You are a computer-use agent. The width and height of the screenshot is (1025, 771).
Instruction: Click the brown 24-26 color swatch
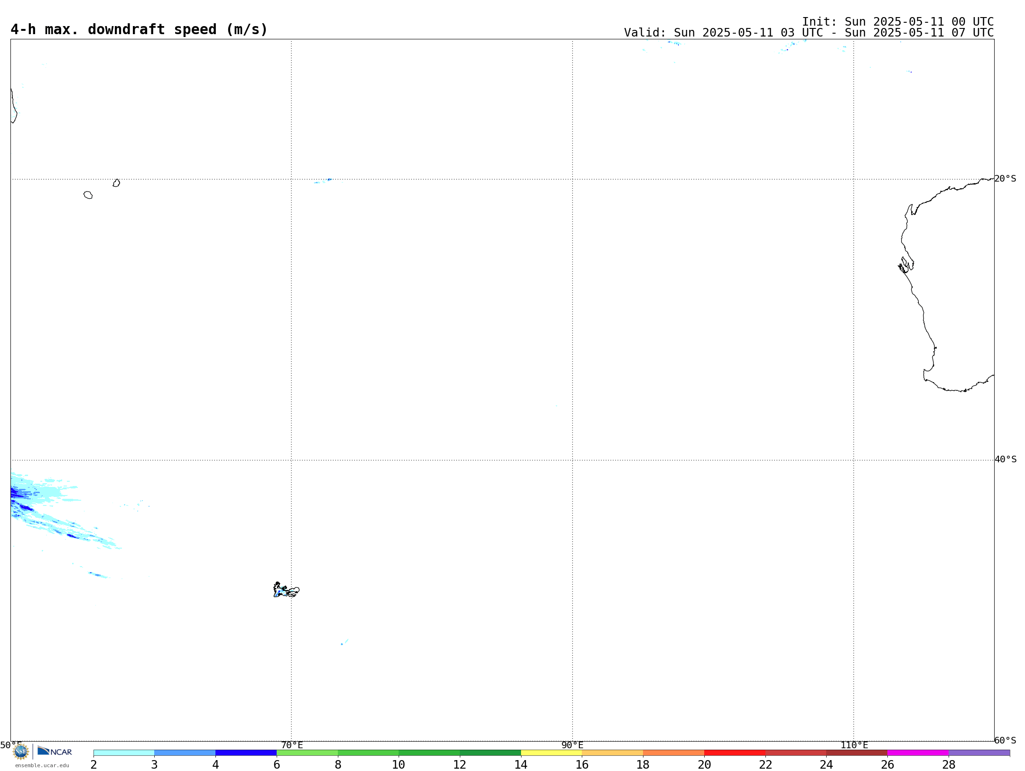[857, 753]
